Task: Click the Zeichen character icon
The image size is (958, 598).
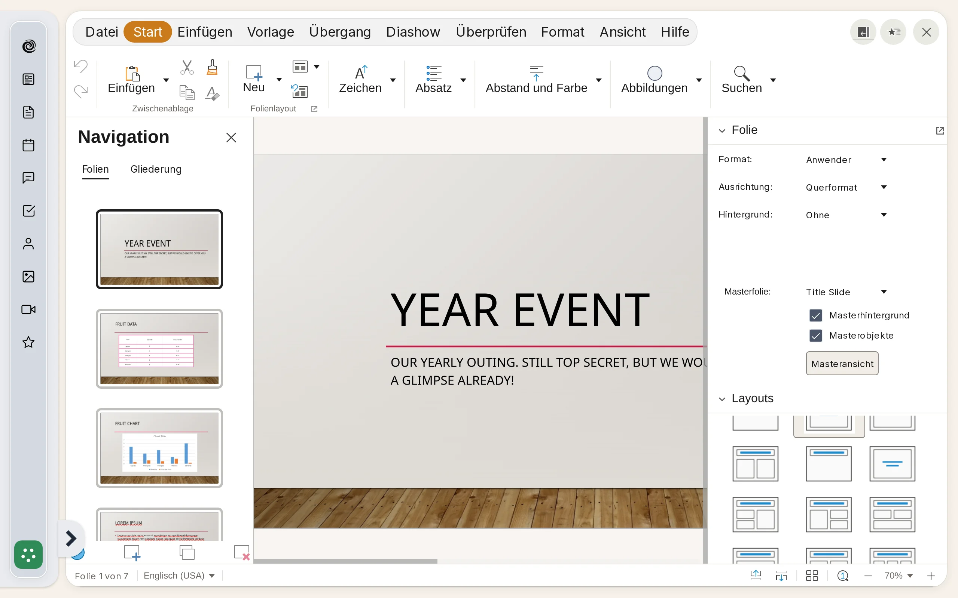Action: point(361,73)
